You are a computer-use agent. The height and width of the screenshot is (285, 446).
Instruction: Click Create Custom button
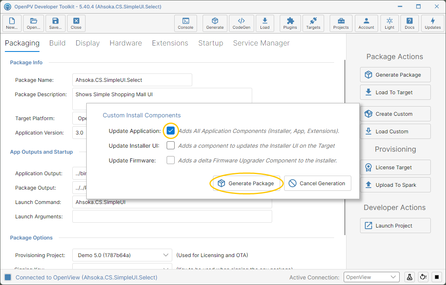pos(395,114)
